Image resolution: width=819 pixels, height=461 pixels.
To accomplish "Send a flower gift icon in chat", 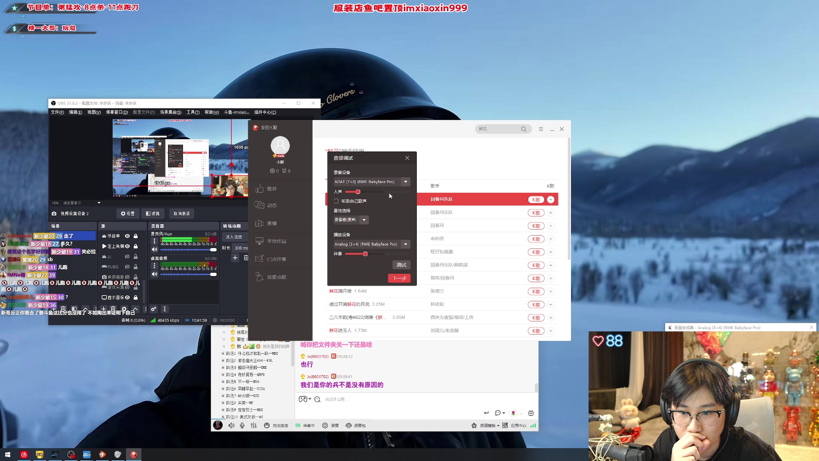I will 513,413.
